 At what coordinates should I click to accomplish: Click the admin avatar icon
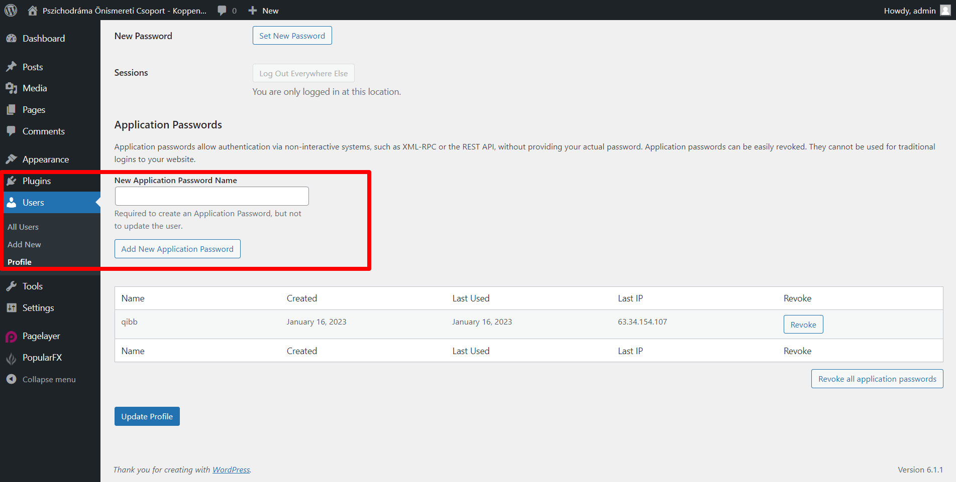tap(945, 11)
